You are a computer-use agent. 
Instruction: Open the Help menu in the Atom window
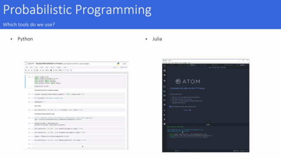[x=189, y=63]
